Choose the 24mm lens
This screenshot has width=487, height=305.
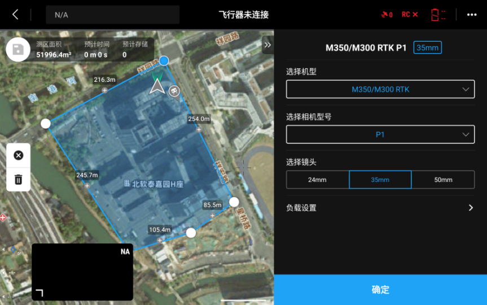(x=317, y=180)
